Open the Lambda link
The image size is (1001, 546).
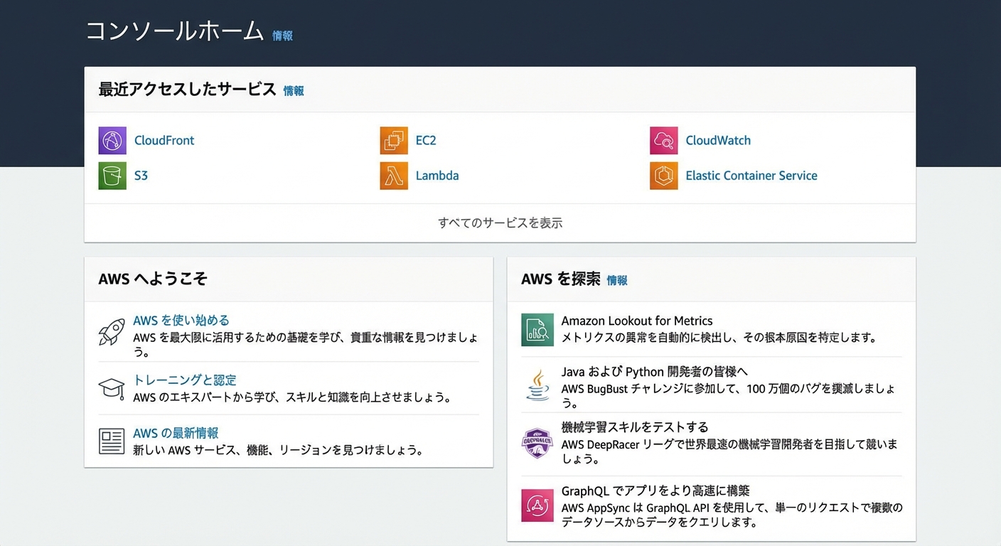[x=437, y=176]
